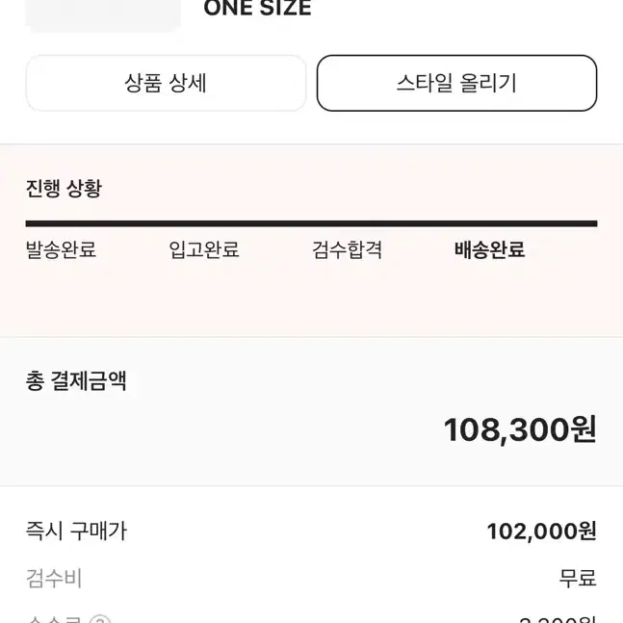Select the 검수합격 progress step
The height and width of the screenshot is (623, 623).
pyautogui.click(x=347, y=250)
